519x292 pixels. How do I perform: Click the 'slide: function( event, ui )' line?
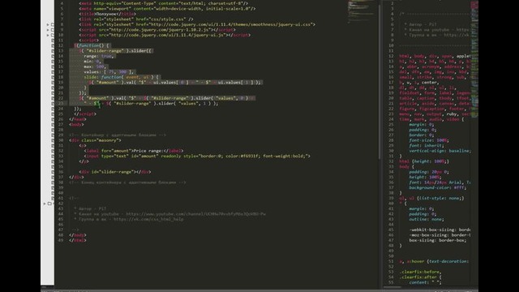(x=122, y=77)
